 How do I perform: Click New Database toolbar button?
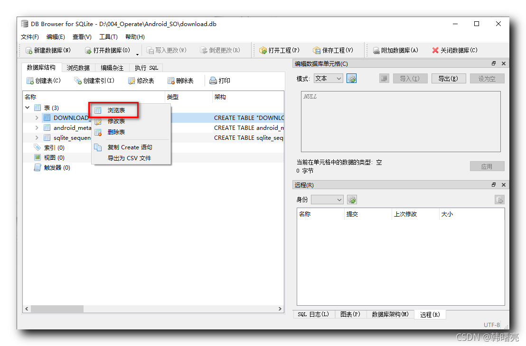point(48,50)
